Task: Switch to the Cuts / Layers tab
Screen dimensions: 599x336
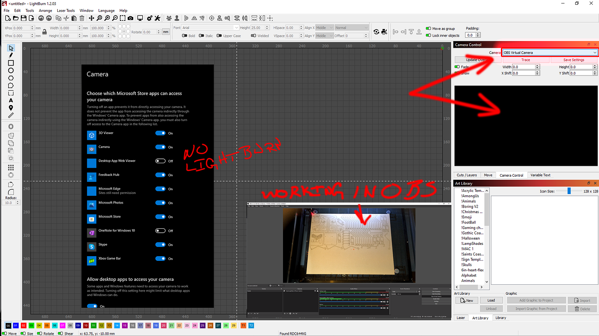Action: pyautogui.click(x=467, y=175)
